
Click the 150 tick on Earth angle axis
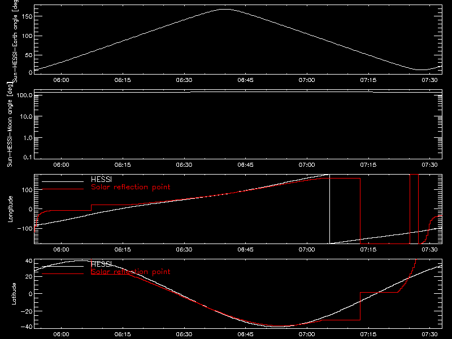27,16
